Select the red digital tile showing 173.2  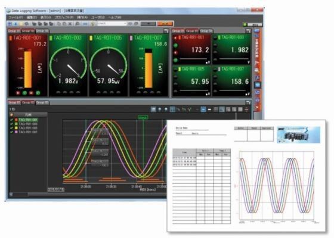tap(191, 49)
